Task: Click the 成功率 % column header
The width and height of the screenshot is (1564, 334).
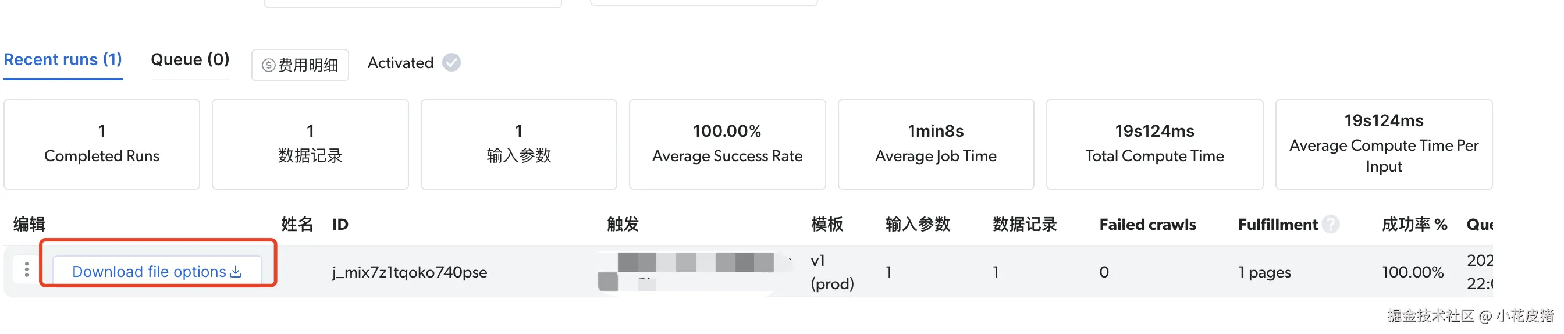Action: [1413, 225]
